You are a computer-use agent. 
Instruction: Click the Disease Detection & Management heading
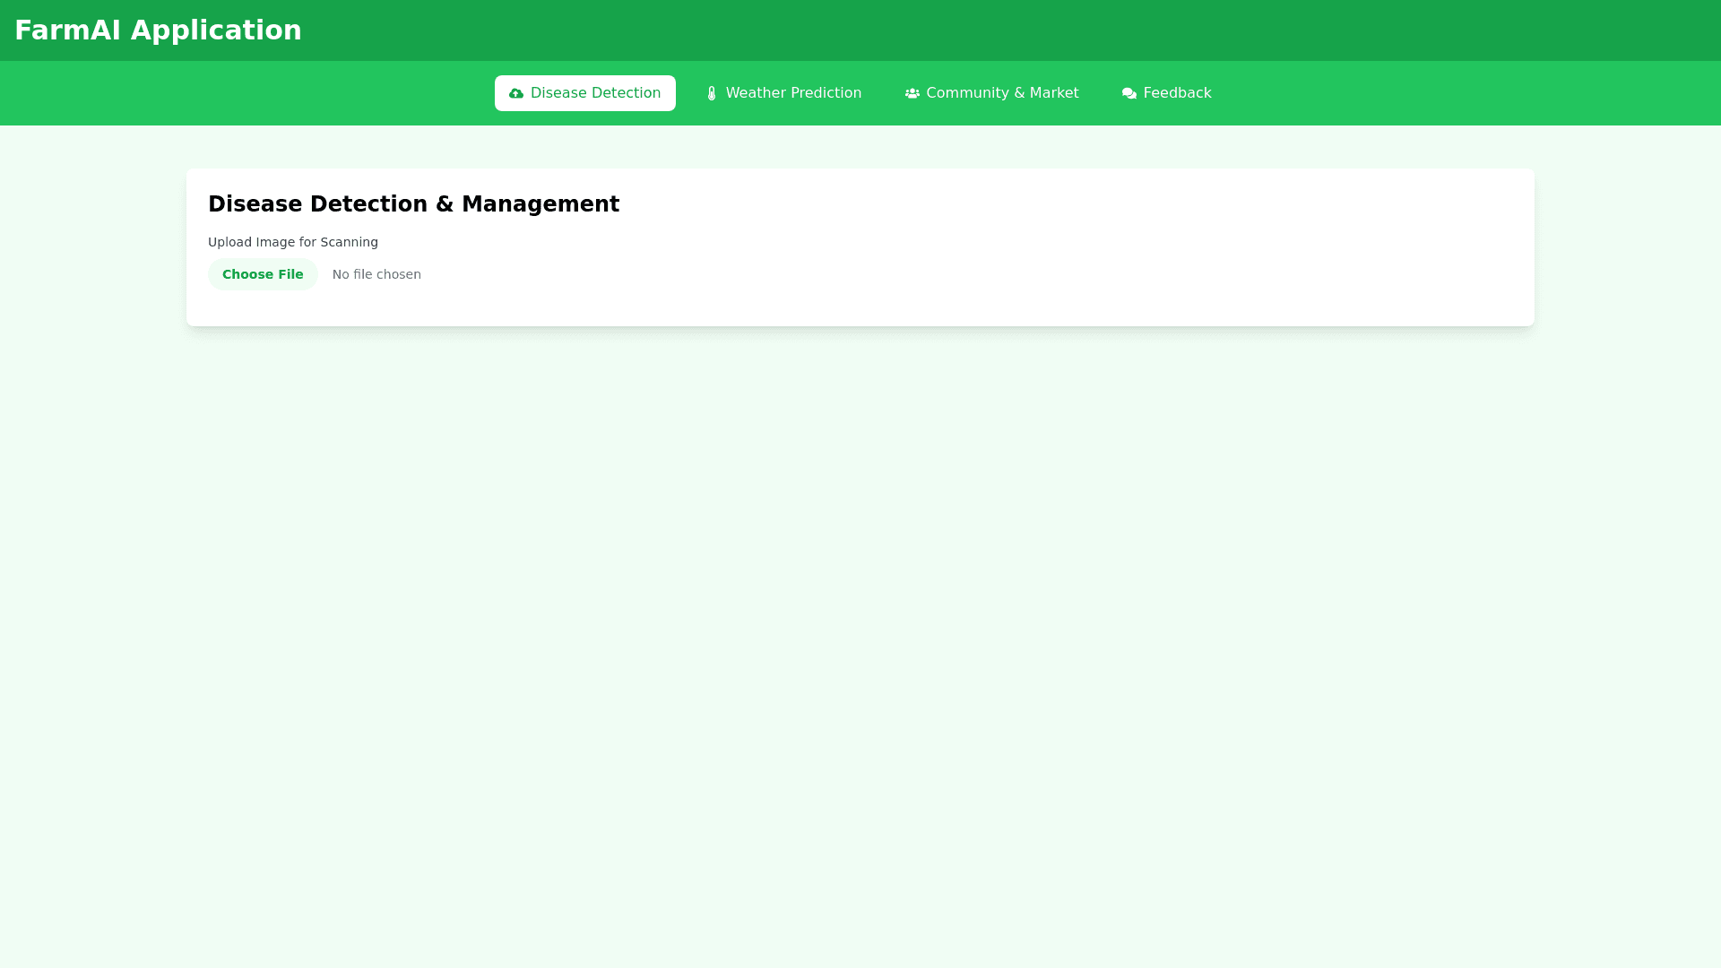[x=413, y=204]
